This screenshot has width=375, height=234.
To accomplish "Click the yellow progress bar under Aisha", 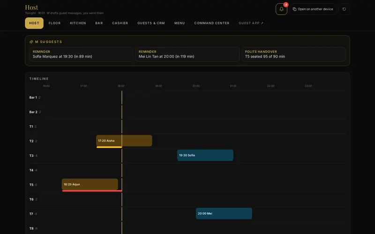I will [109, 147].
